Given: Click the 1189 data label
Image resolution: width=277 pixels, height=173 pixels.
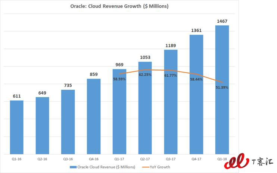Looking at the screenshot, I should coord(171,46).
